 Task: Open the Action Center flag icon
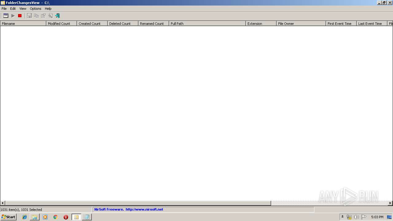(364, 217)
